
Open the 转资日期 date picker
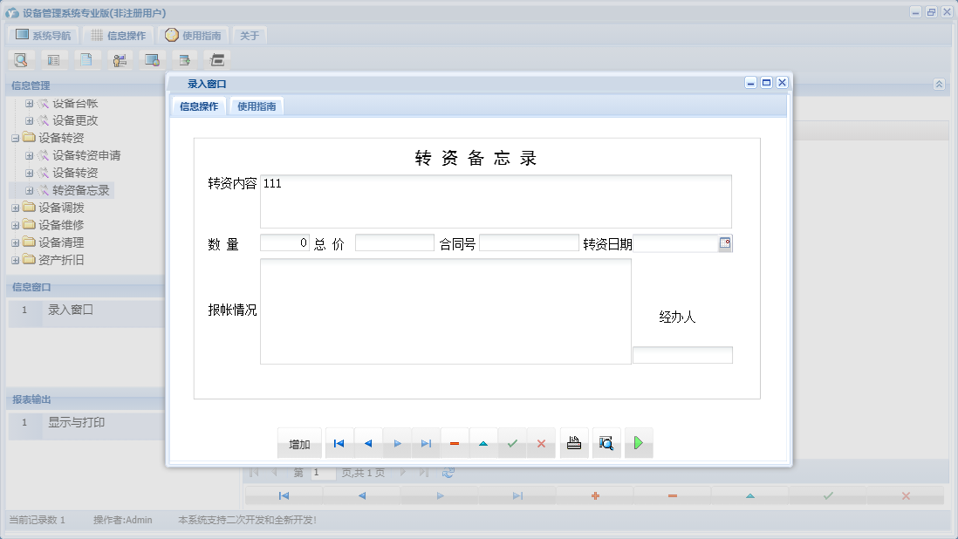click(x=724, y=243)
